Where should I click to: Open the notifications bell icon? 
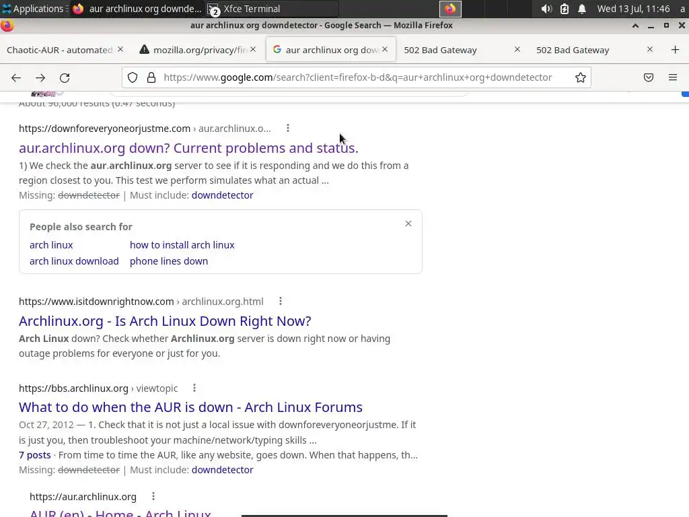click(582, 9)
